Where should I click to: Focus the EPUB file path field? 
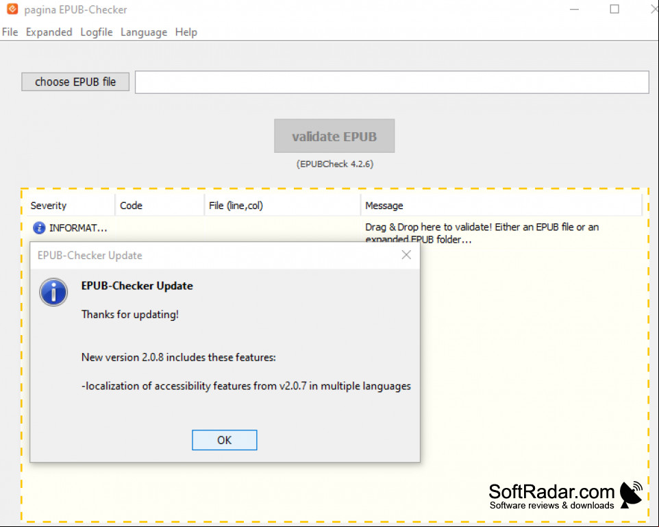(392, 82)
